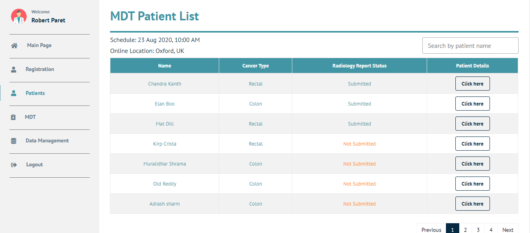Click the sign-out icon beside Logout

click(14, 165)
